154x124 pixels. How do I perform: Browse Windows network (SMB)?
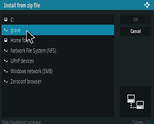click(x=58, y=71)
